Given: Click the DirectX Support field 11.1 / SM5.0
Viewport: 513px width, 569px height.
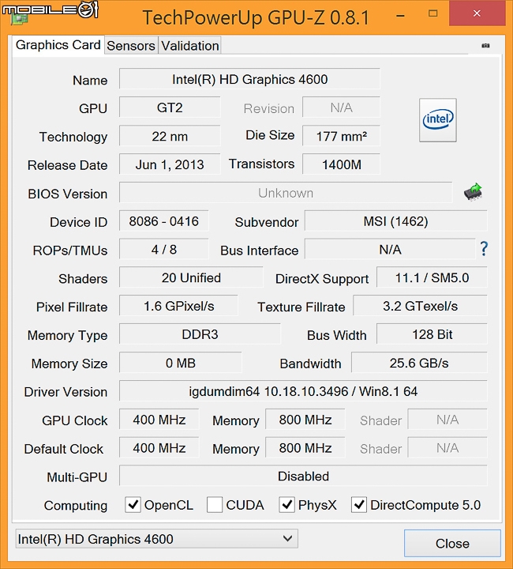Looking at the screenshot, I should click(432, 277).
